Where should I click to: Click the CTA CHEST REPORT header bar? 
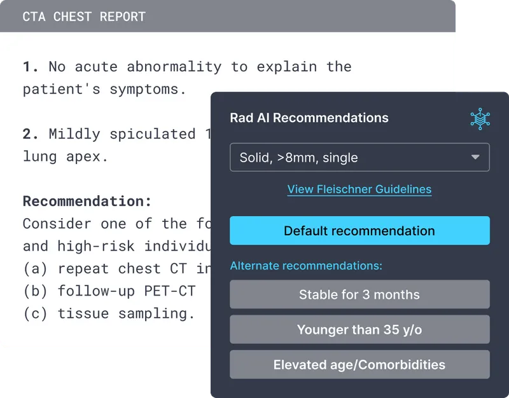[x=228, y=17]
